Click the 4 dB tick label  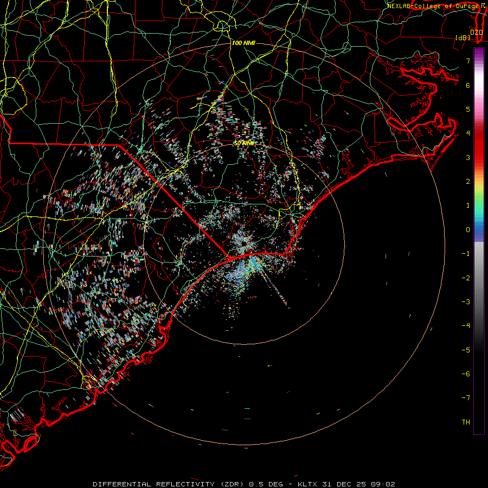coord(468,133)
